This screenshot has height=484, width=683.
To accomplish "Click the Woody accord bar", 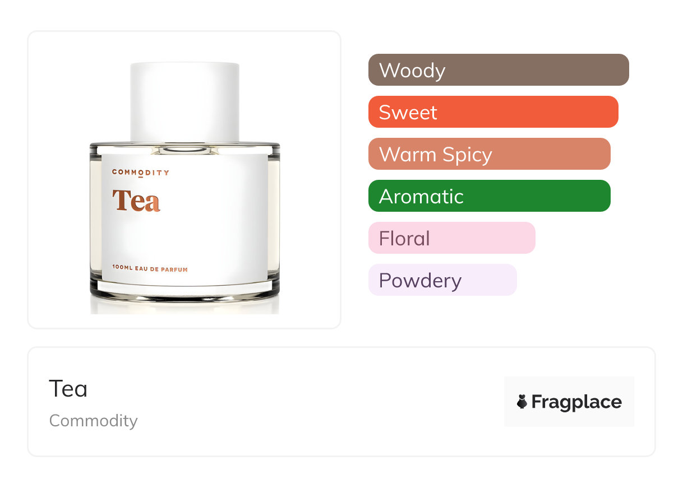I will point(499,70).
